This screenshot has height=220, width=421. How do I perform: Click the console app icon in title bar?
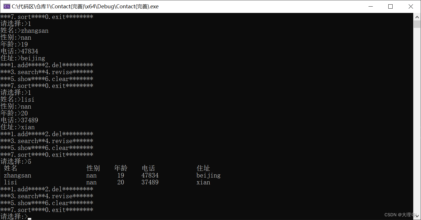[x=7, y=6]
